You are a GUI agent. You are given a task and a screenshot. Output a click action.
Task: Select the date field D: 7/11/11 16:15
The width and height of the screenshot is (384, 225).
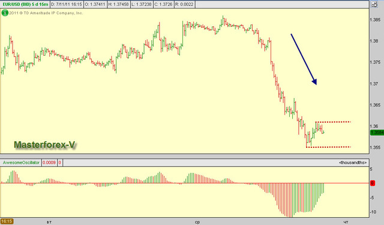pyautogui.click(x=67, y=4)
